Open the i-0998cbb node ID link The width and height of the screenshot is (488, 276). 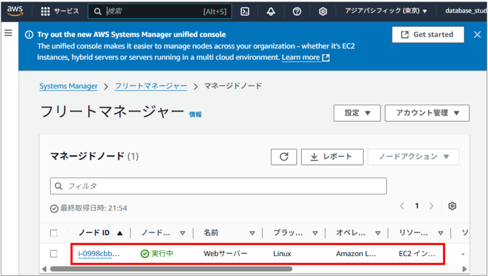point(98,254)
